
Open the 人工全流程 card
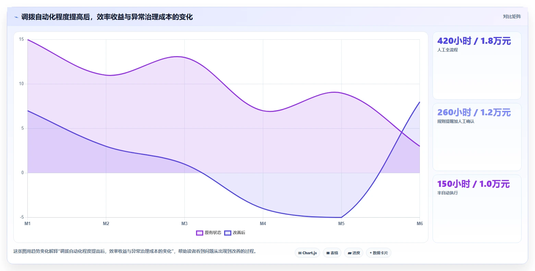pos(477,66)
